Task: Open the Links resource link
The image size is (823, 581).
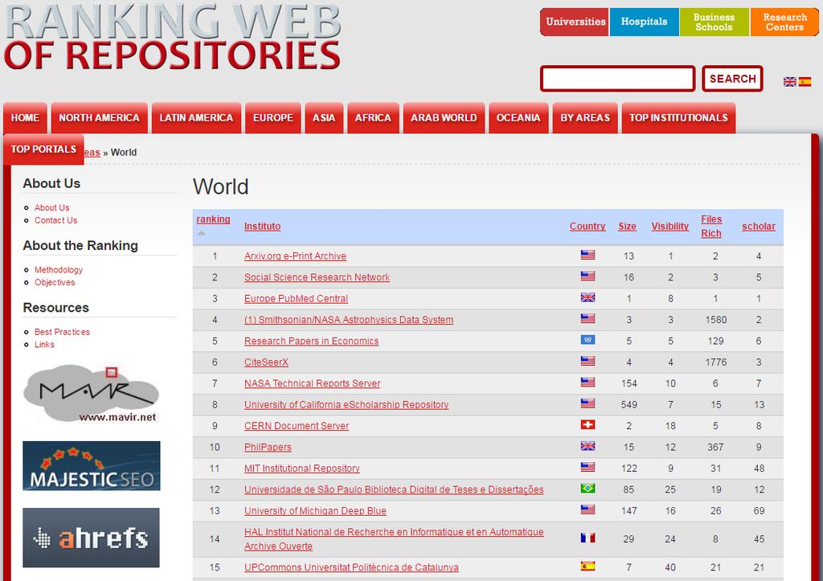Action: tap(45, 344)
